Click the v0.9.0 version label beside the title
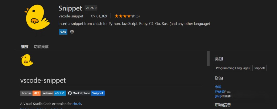The image size is (277, 109). pyautogui.click(x=91, y=8)
